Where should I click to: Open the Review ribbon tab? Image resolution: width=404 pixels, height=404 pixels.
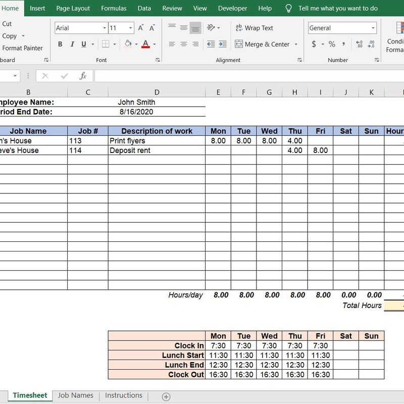(x=172, y=8)
